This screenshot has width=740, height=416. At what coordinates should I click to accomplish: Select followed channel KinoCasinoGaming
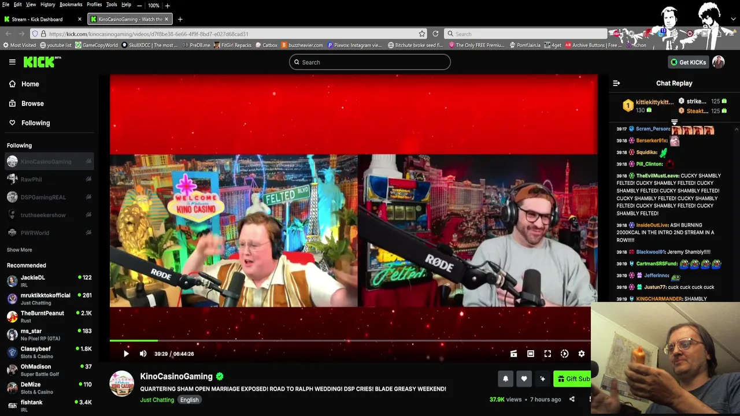coord(49,162)
